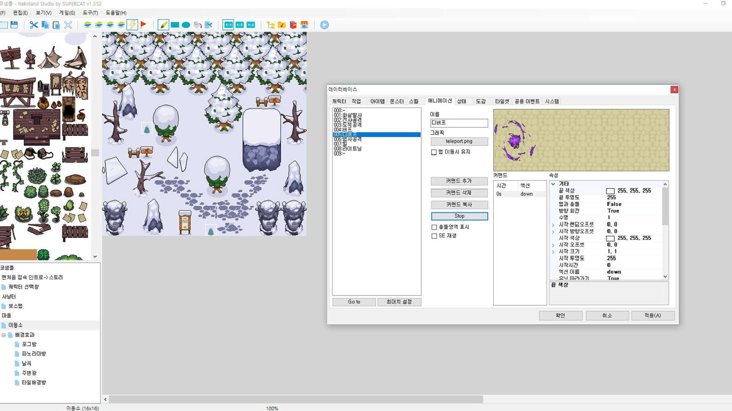Click the red flag icon
Image resolution: width=732 pixels, height=411 pixels.
pyautogui.click(x=143, y=25)
